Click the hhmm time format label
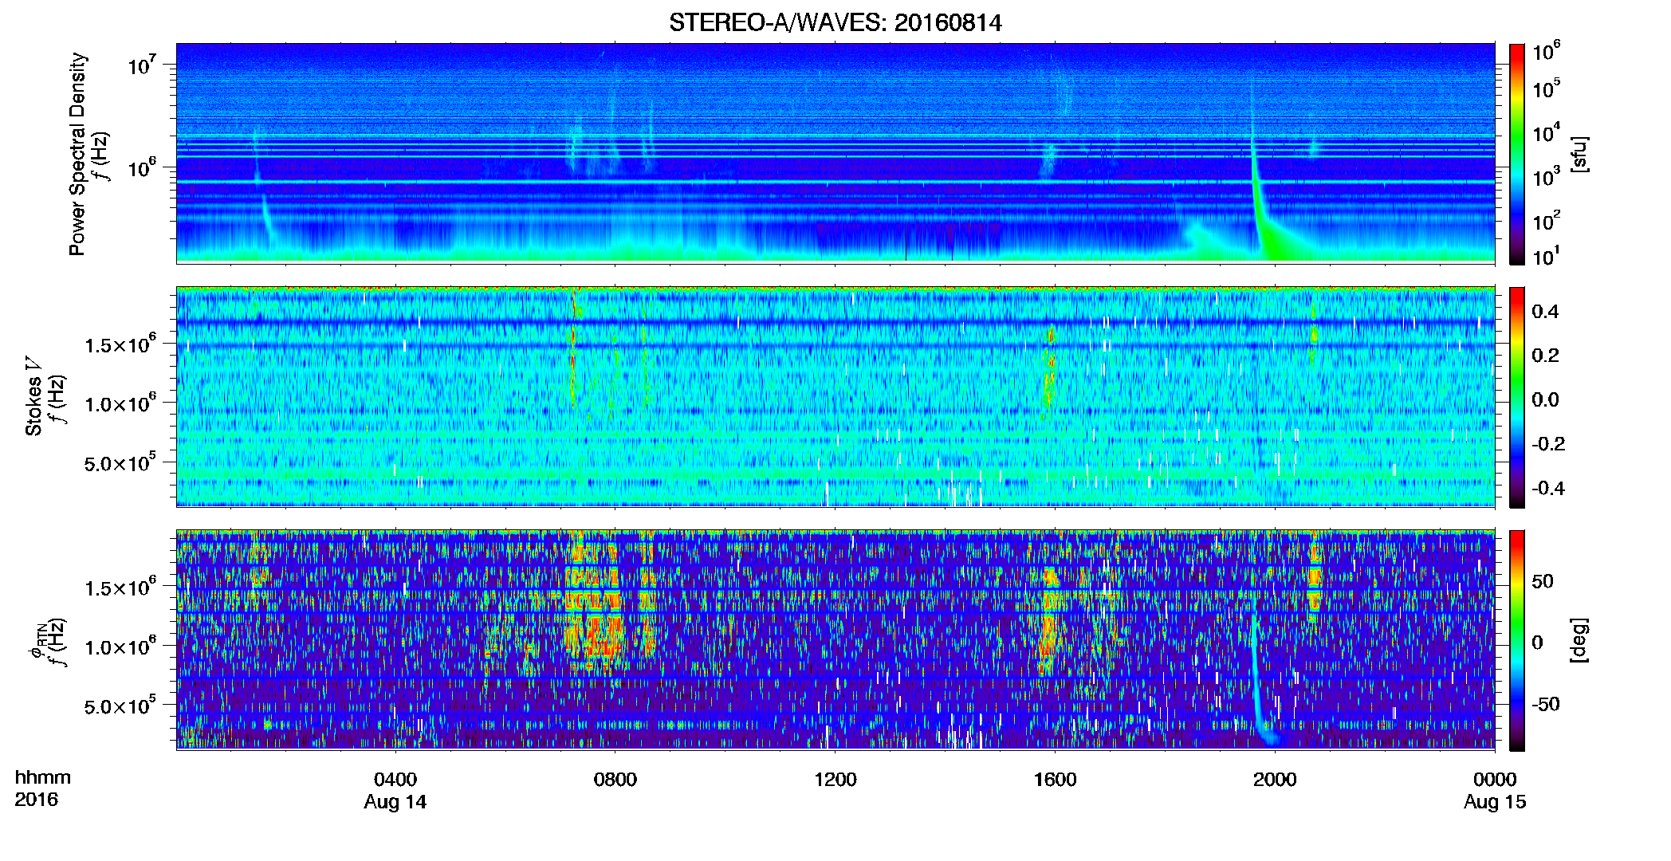Viewport: 1671px width, 861px height. click(x=43, y=778)
